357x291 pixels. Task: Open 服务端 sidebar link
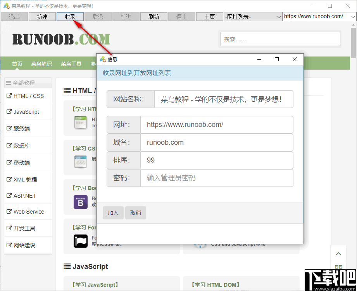coord(28,128)
